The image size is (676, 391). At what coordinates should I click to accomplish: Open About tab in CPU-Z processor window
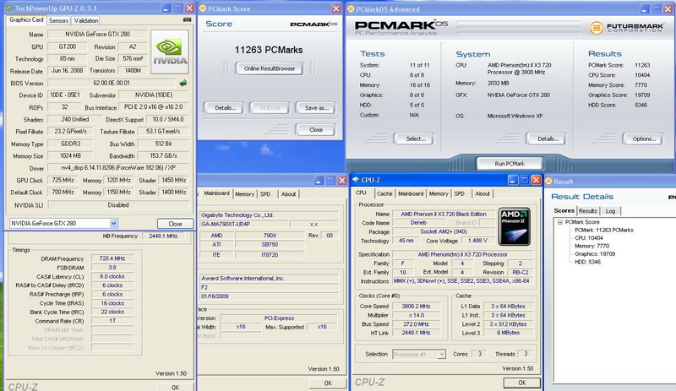(x=482, y=194)
